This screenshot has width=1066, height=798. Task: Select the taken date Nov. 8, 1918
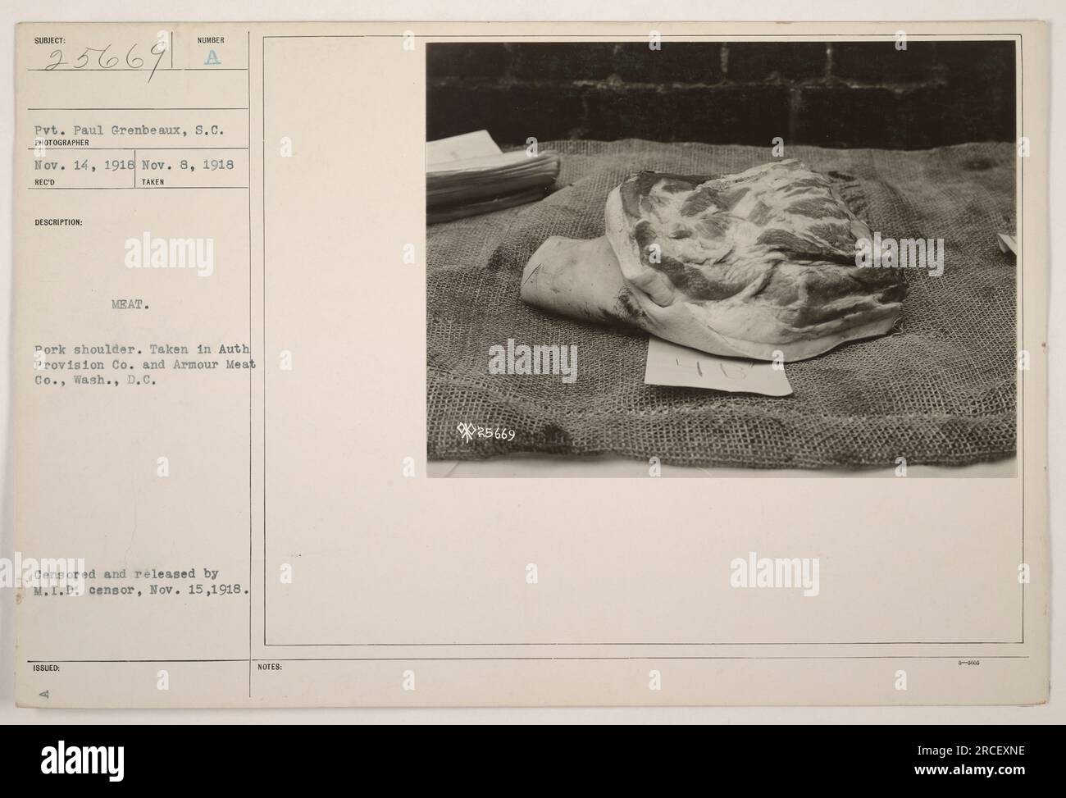(x=188, y=165)
